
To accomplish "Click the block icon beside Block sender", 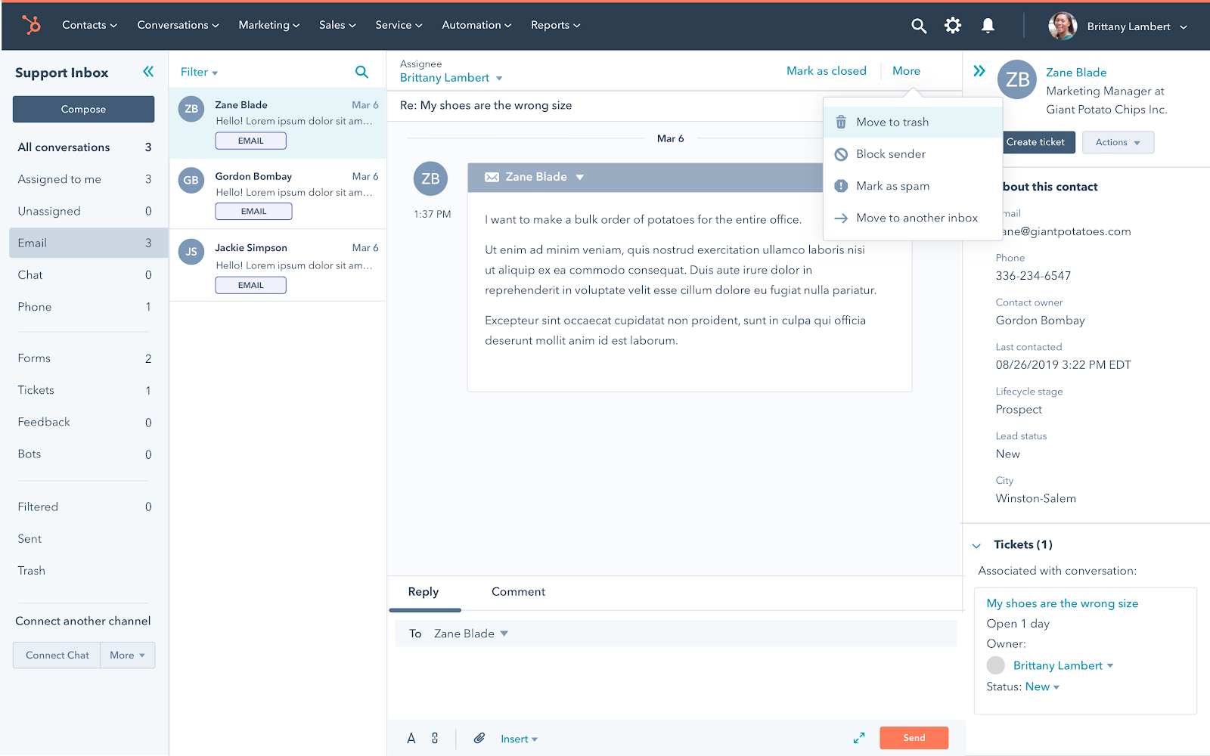I will tap(841, 154).
